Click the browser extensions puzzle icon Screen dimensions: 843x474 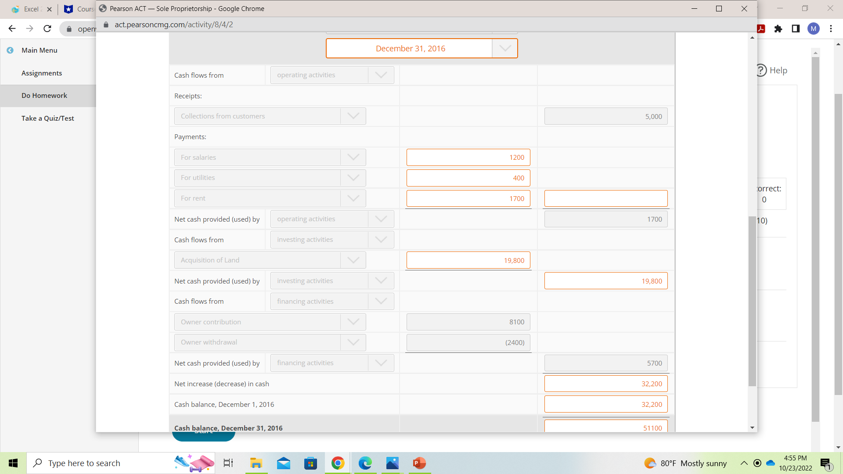coord(778,29)
